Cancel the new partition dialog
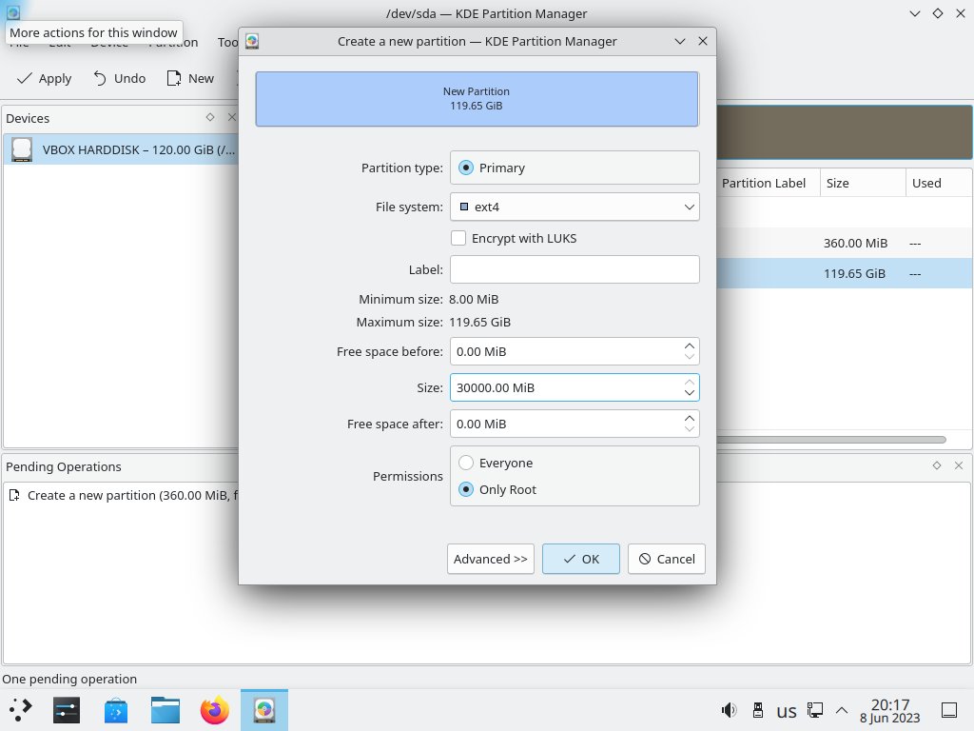974x731 pixels. [667, 559]
